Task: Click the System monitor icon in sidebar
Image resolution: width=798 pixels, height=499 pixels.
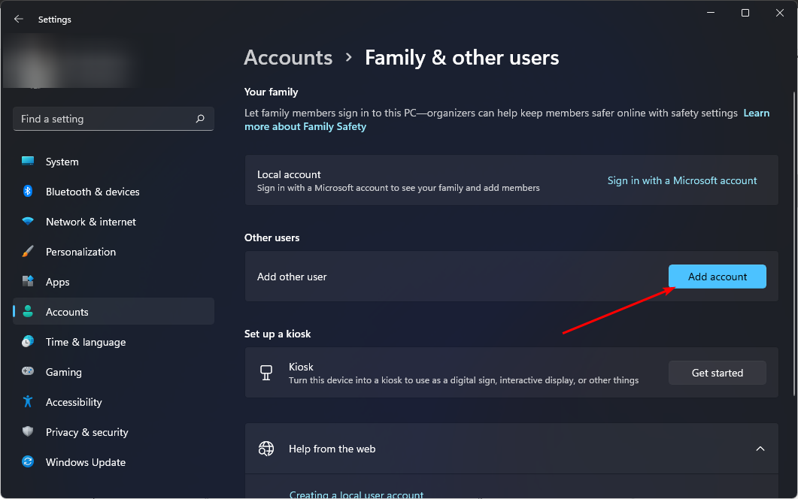Action: [28, 162]
